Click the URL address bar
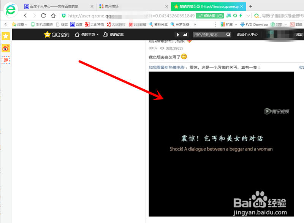 click(x=131, y=16)
